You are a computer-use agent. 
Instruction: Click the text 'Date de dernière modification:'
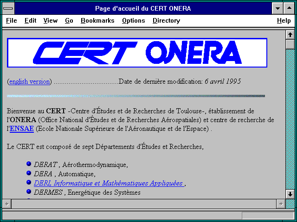click(x=161, y=81)
